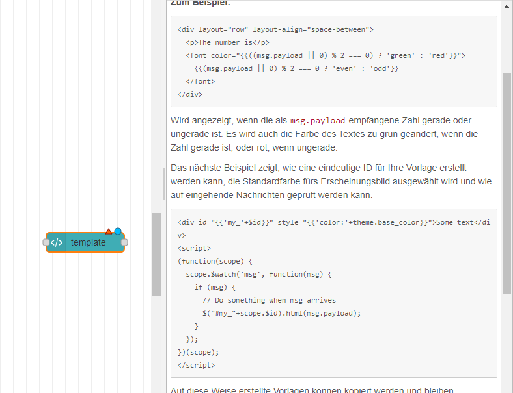Click the '(function(scope) {' code line

(x=215, y=261)
